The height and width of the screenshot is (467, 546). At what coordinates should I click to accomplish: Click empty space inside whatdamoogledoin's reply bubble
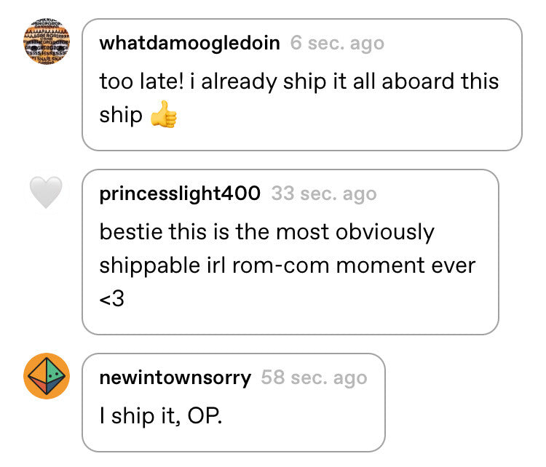[348, 119]
